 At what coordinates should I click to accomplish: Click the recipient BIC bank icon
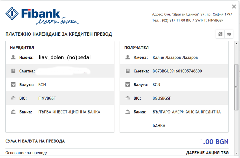click(x=128, y=98)
